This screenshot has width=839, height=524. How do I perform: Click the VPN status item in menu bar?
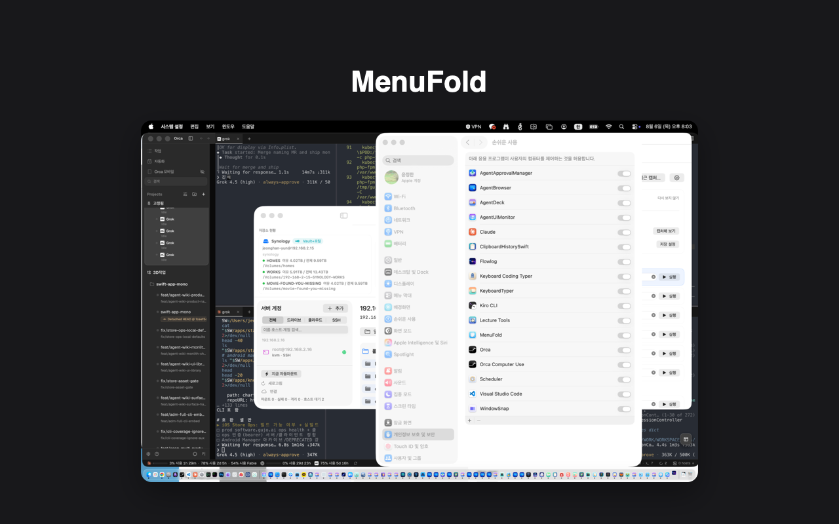coord(473,126)
